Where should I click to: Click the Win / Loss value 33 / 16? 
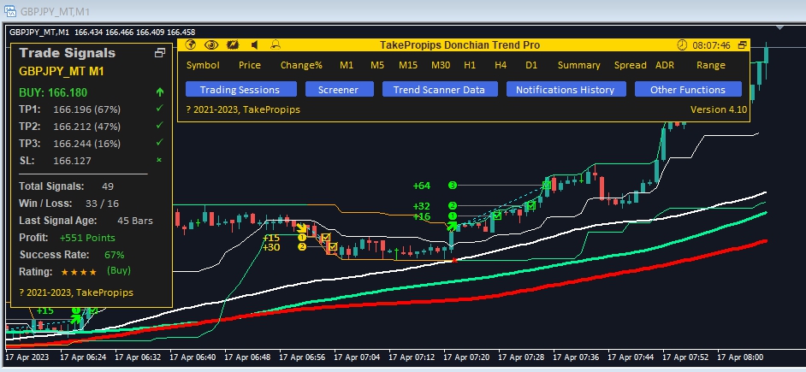coord(102,204)
